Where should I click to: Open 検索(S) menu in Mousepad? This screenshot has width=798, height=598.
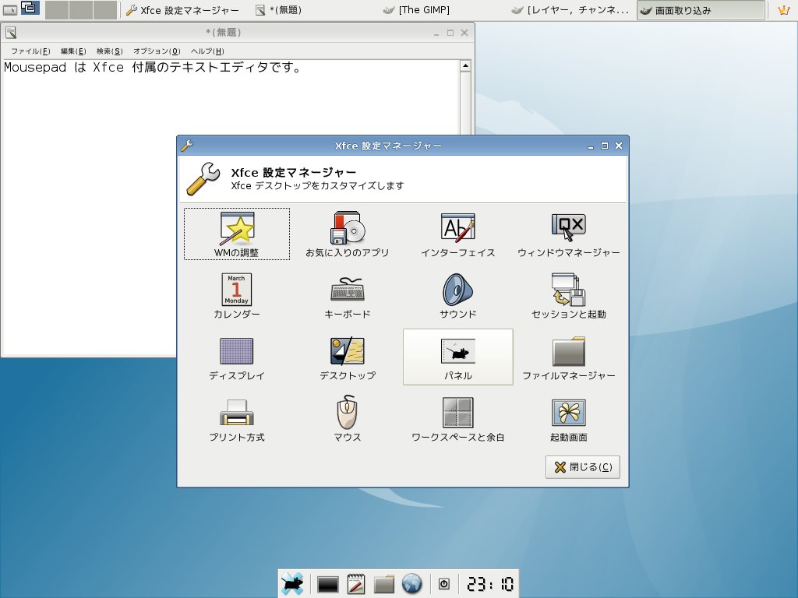tap(109, 51)
